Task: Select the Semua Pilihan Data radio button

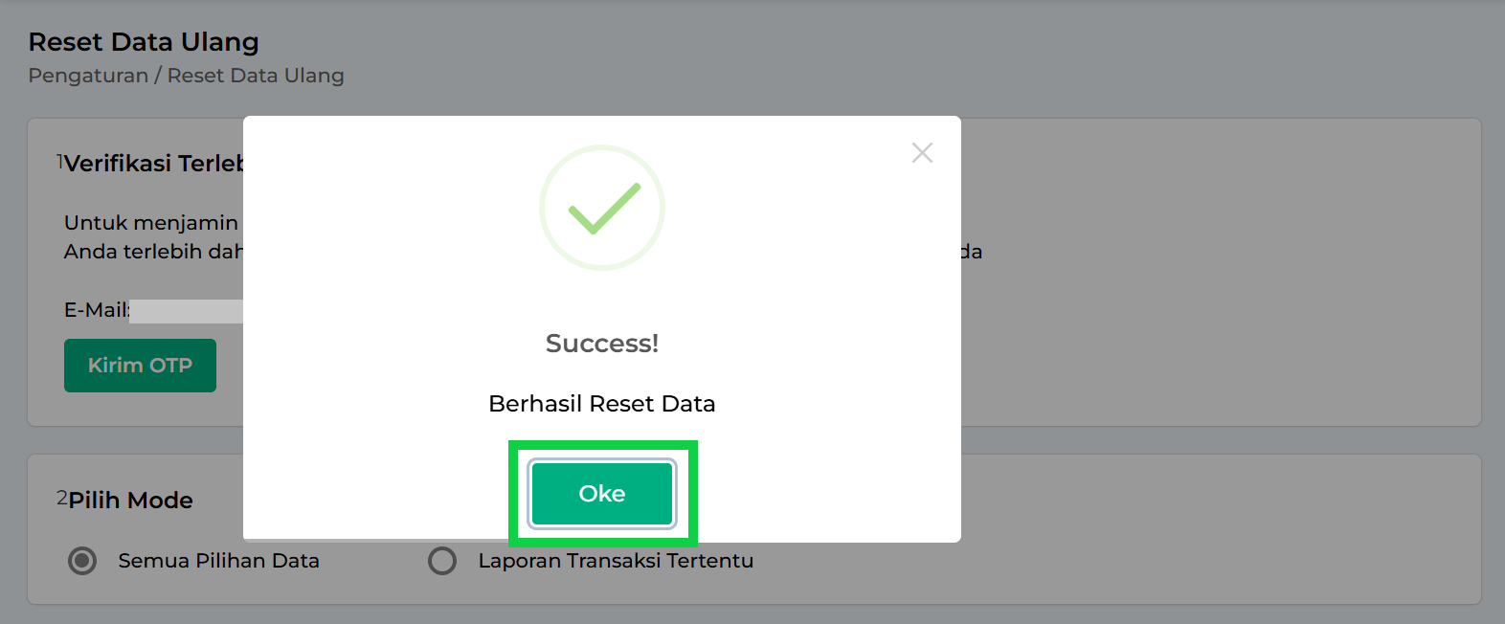Action: click(82, 561)
